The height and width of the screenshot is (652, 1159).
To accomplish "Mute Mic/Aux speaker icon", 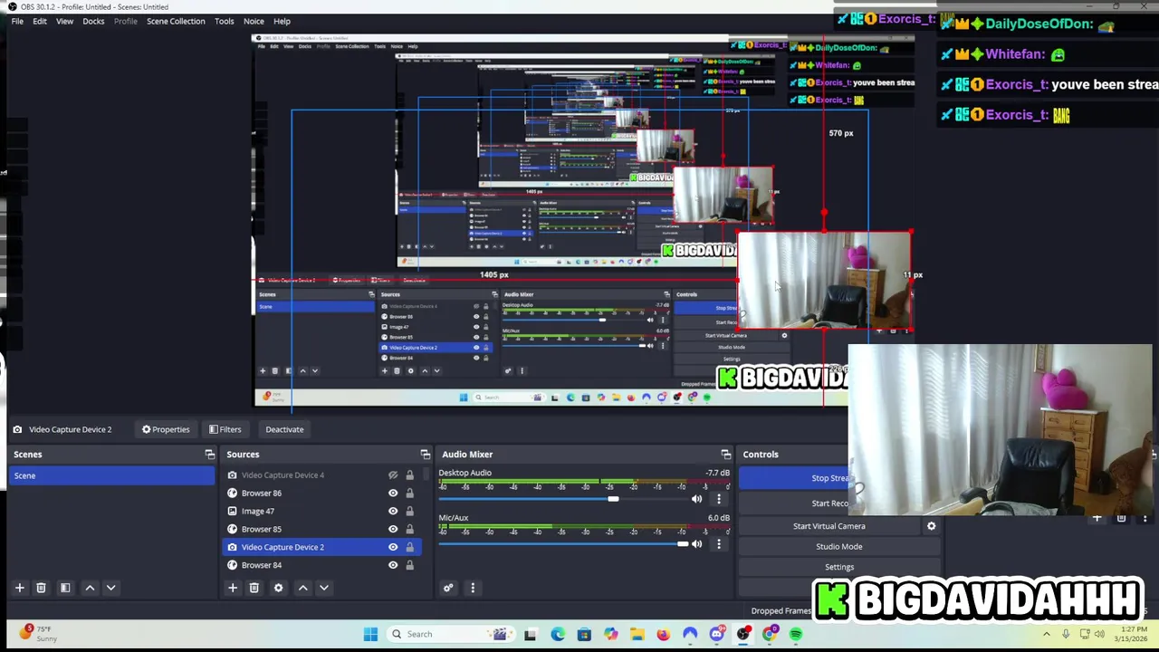I will pyautogui.click(x=696, y=544).
